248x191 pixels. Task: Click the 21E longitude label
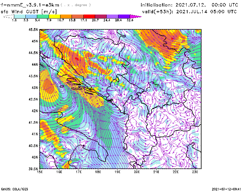pyautogui.click(x=156, y=172)
